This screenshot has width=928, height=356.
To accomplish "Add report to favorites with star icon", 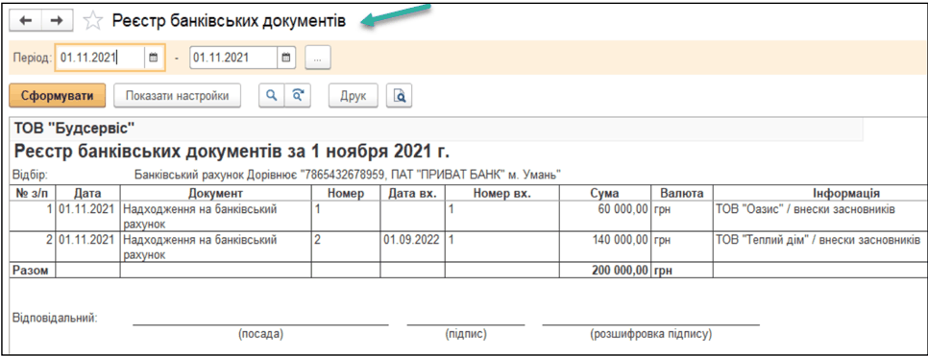I will pyautogui.click(x=93, y=21).
